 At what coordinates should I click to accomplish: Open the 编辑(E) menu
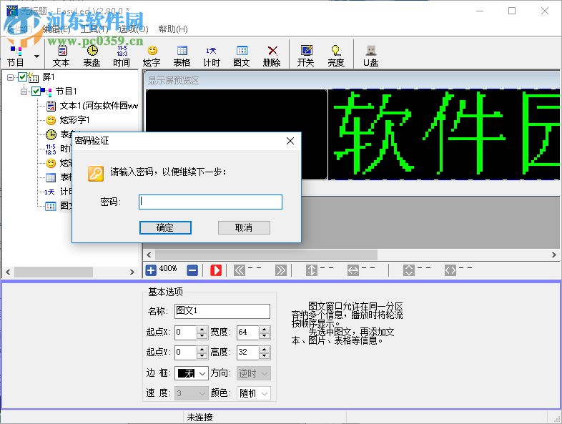(x=56, y=29)
